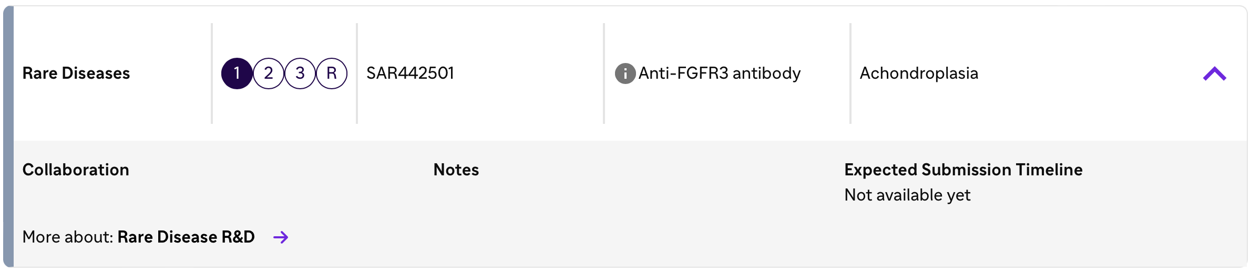1251x273 pixels.
Task: Click the Expected Submission Timeline heading
Action: [963, 170]
